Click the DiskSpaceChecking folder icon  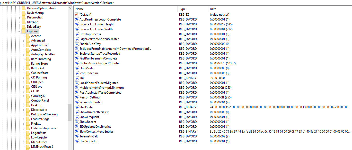point(28,114)
